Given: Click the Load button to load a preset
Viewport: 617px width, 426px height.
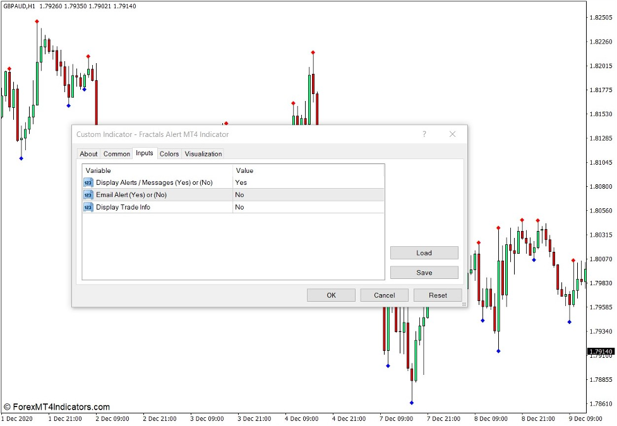Looking at the screenshot, I should (424, 252).
